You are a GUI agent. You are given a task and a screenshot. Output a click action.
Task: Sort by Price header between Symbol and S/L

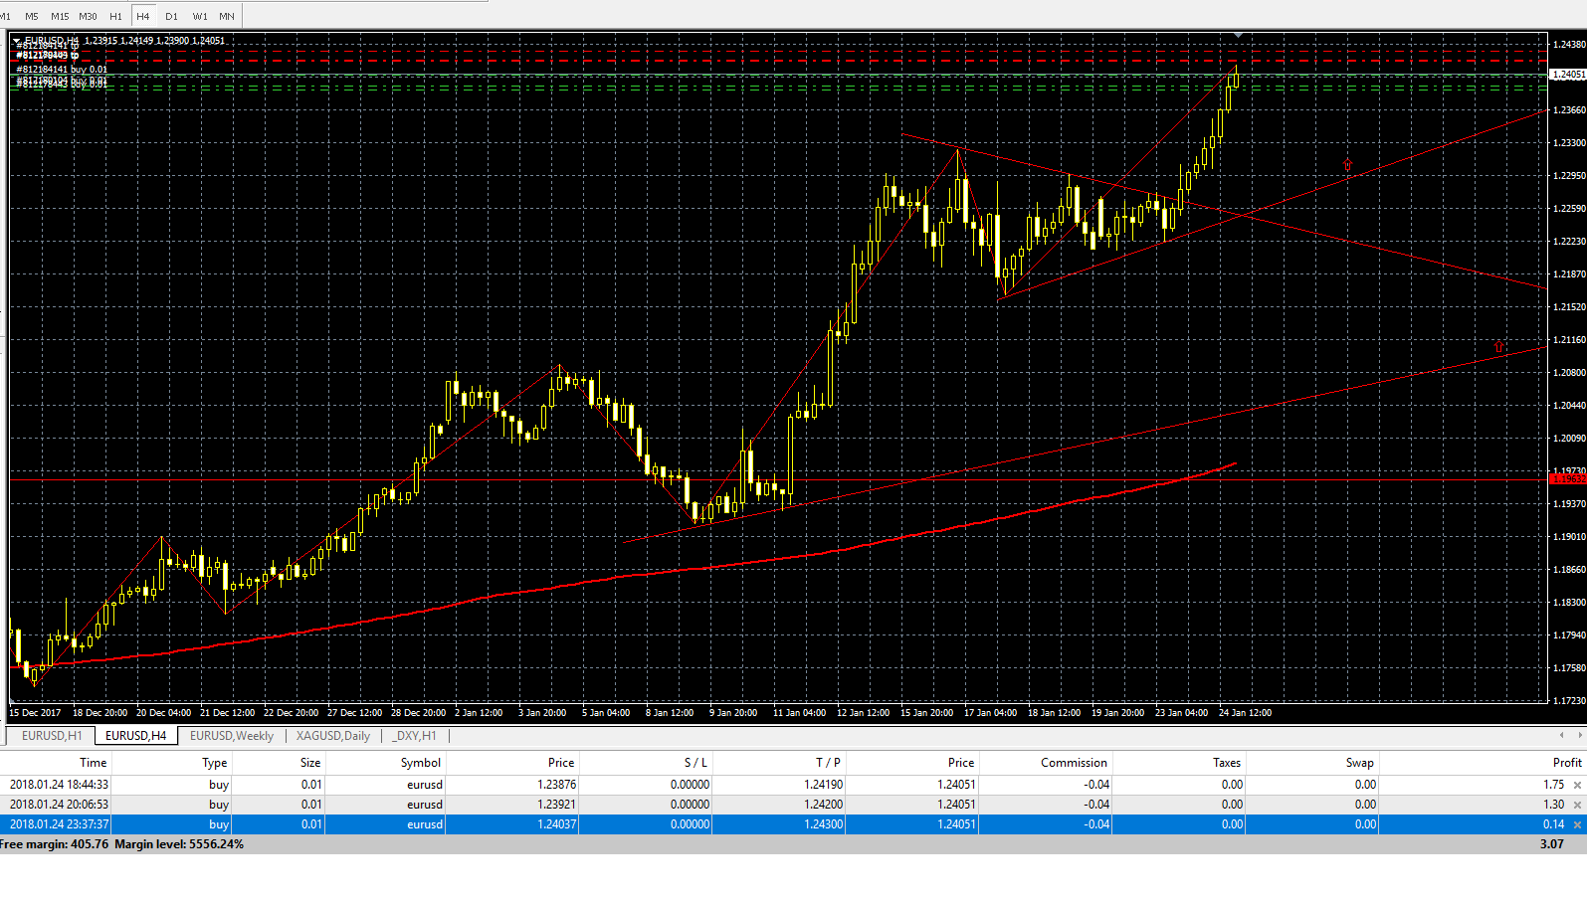tap(512, 763)
